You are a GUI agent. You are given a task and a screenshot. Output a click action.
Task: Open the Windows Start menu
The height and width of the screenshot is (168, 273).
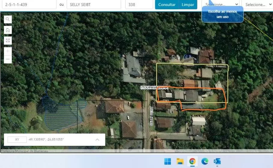click(x=168, y=161)
